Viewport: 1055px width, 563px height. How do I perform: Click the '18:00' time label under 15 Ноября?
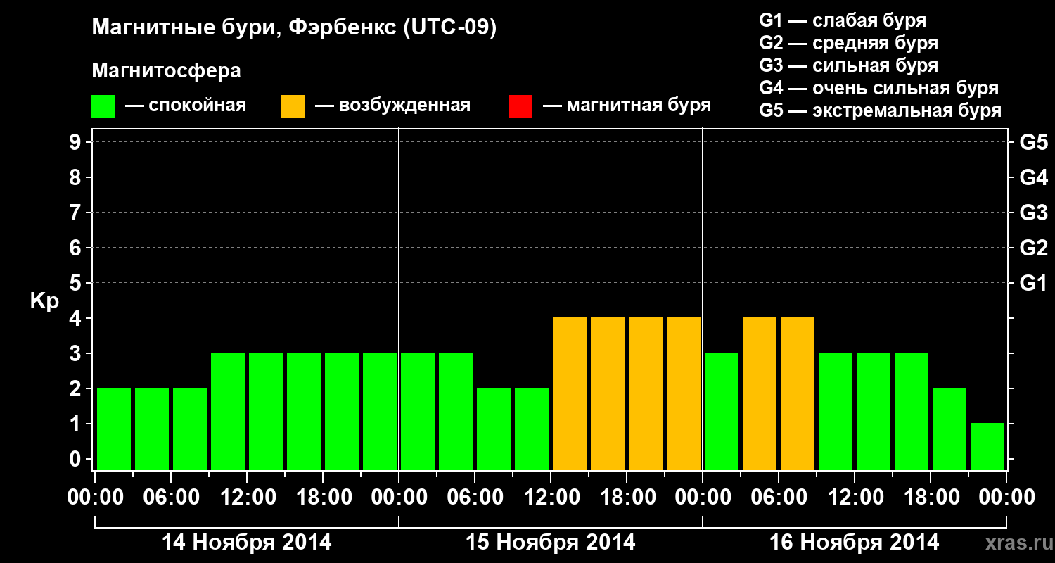point(627,497)
